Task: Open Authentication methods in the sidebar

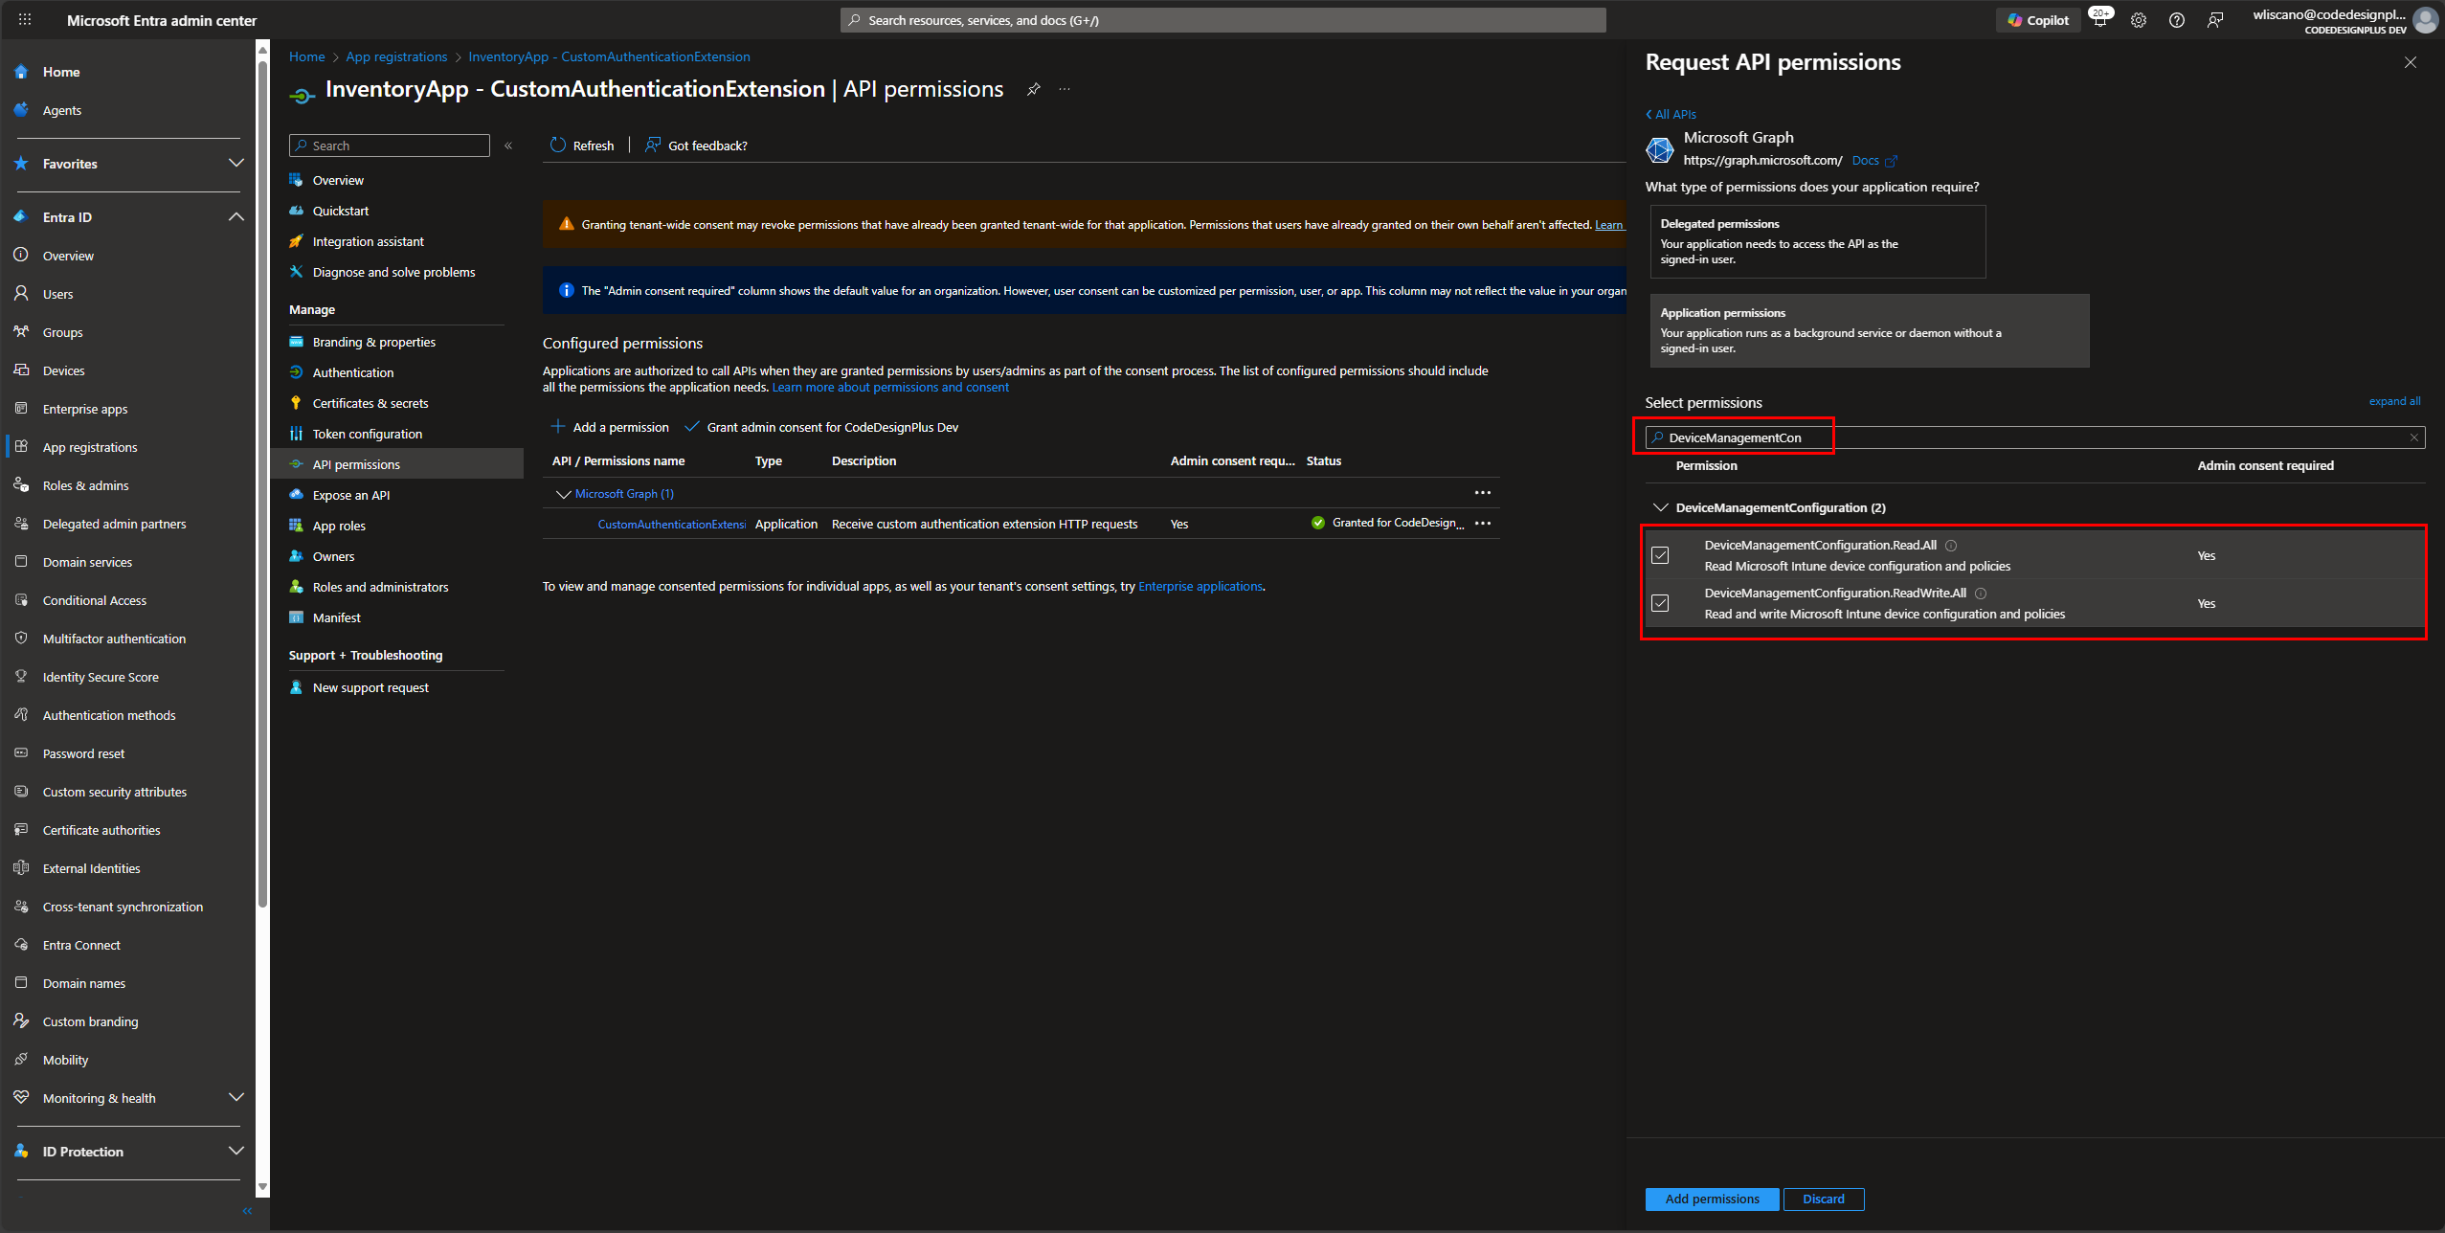Action: point(109,715)
